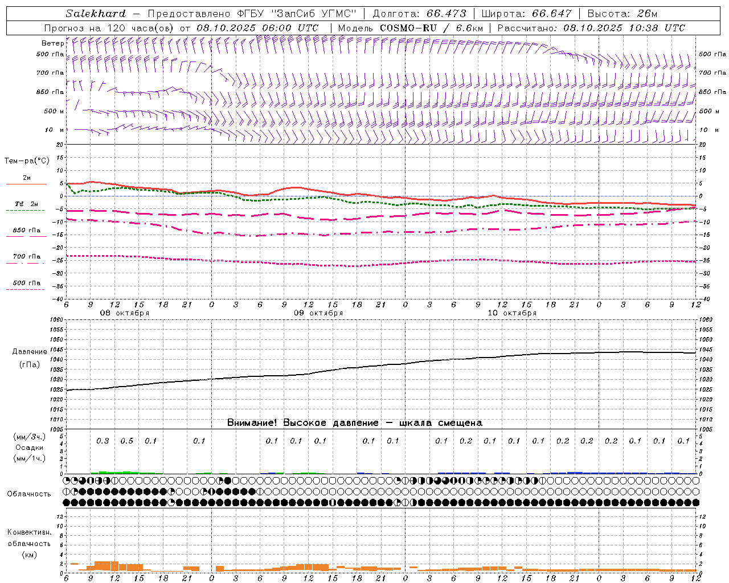Click the Рассчитано: 08.10.2025 10:38 UTC text
The image size is (729, 583).
pyautogui.click(x=592, y=28)
